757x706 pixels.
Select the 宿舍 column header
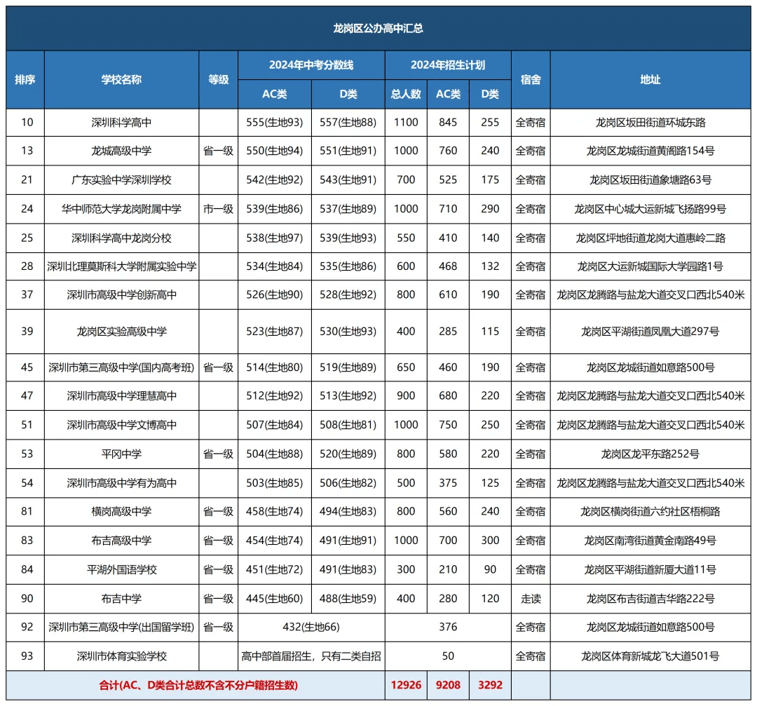tap(531, 80)
